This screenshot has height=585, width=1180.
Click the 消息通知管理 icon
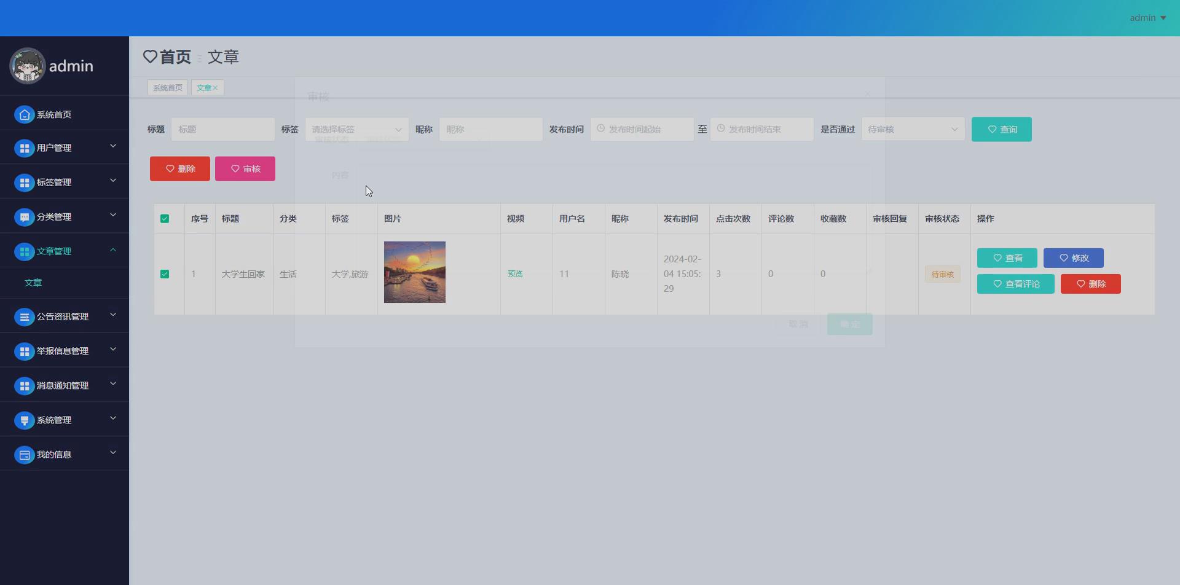point(23,385)
